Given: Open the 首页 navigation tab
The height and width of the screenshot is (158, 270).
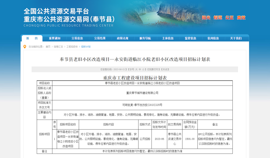Looking at the screenshot, I should (x=32, y=38).
